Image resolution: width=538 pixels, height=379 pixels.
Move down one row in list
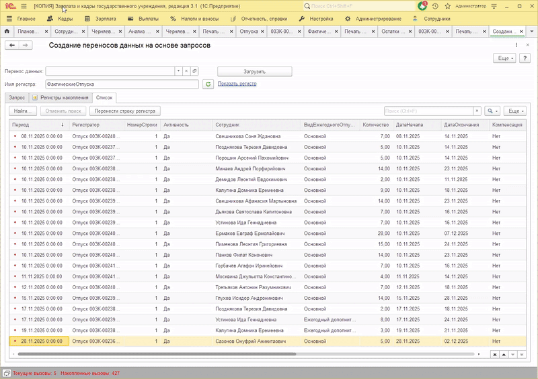point(512,355)
